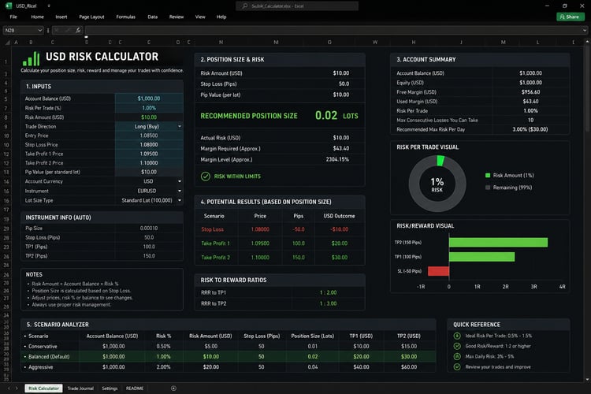This screenshot has height=394, width=591.
Task: Click the green Share button
Action: click(570, 17)
